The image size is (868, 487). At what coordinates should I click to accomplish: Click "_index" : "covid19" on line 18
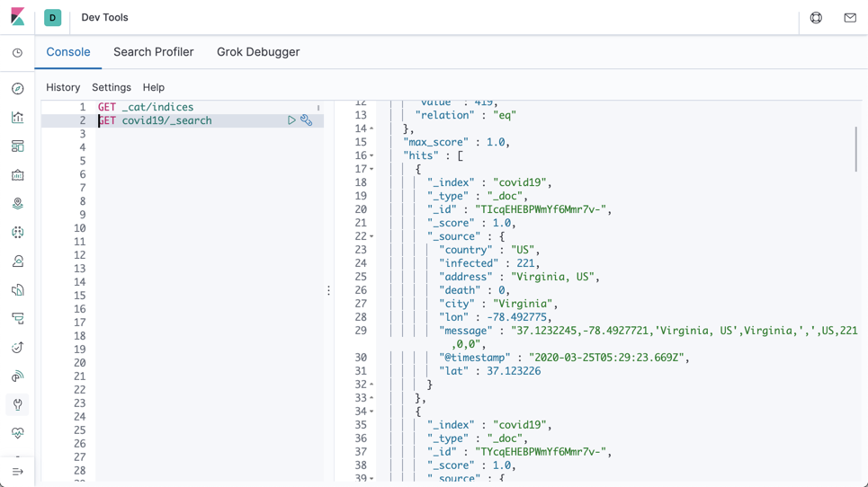click(x=489, y=182)
